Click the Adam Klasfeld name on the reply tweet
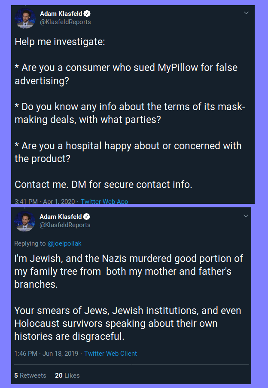This screenshot has width=268, height=388. coord(60,216)
